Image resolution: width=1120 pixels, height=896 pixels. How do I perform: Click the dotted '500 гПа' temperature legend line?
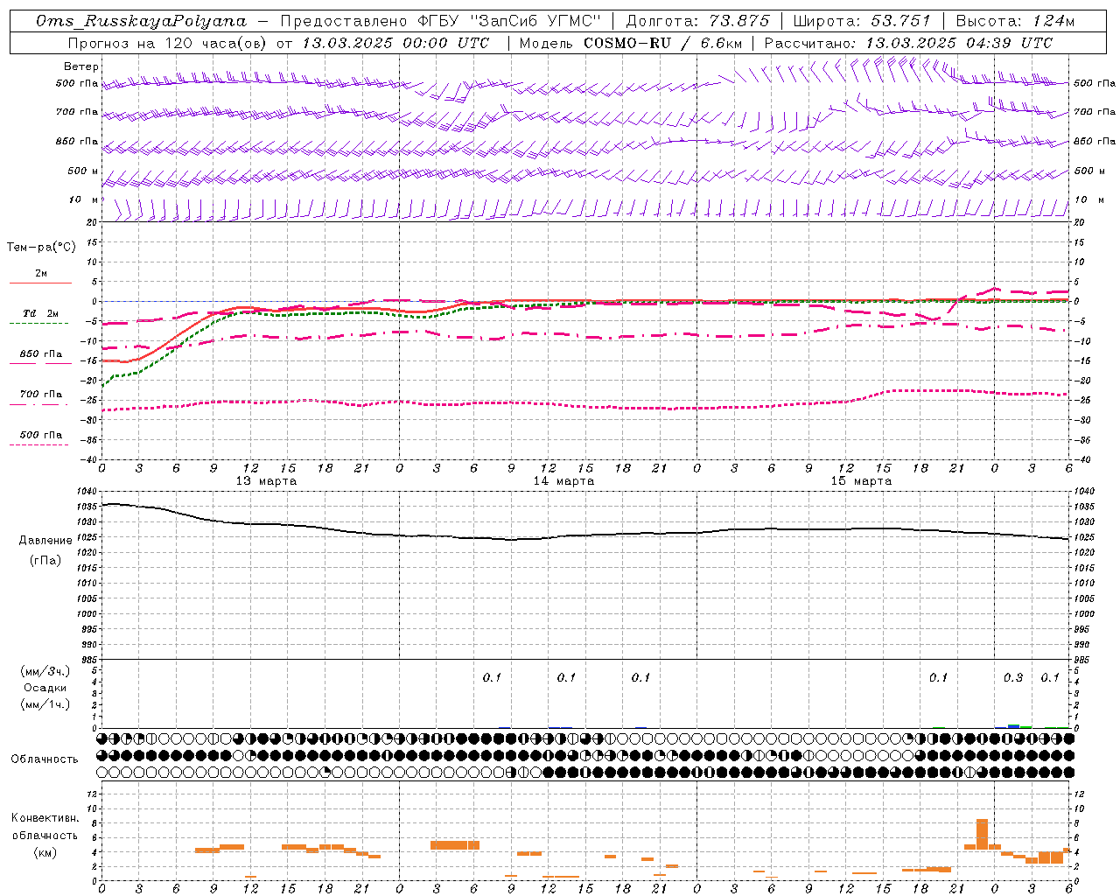coord(40,444)
